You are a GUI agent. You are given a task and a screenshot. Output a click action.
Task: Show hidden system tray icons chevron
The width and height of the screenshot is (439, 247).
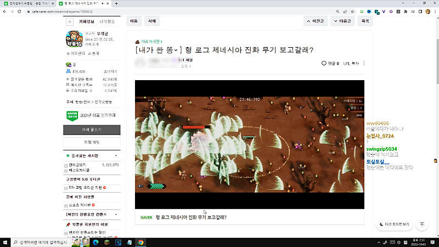tap(379, 243)
